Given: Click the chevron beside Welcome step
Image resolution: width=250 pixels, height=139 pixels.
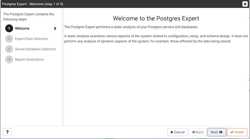Looking at the screenshot, I should pos(55,28).
